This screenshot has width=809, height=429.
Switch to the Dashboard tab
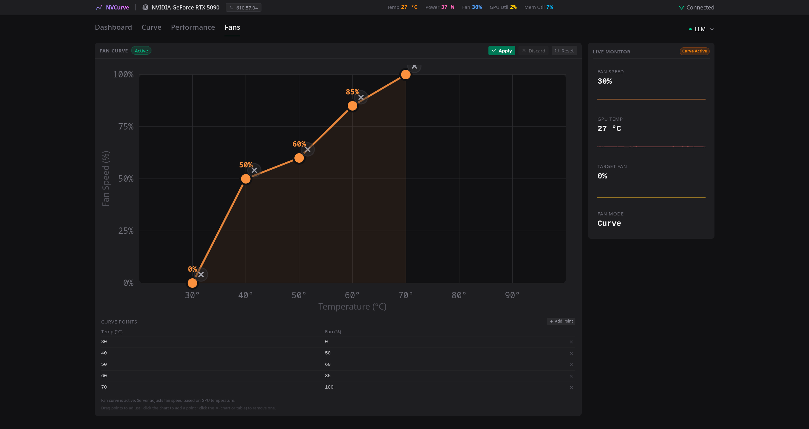(113, 27)
